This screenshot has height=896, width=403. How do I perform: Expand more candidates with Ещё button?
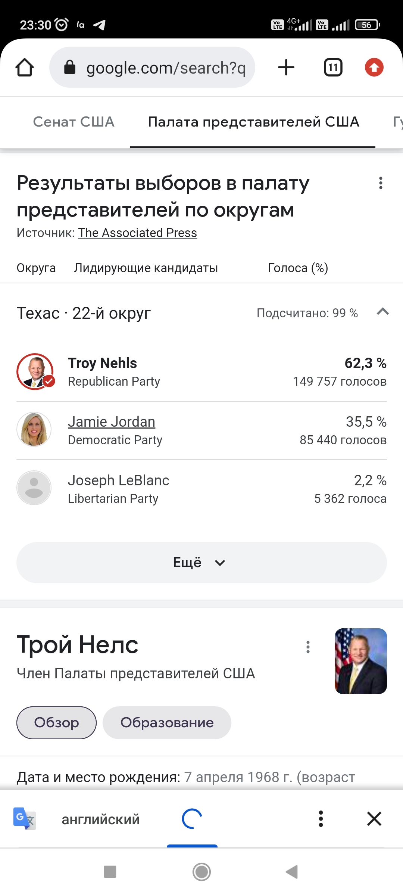[x=201, y=562]
